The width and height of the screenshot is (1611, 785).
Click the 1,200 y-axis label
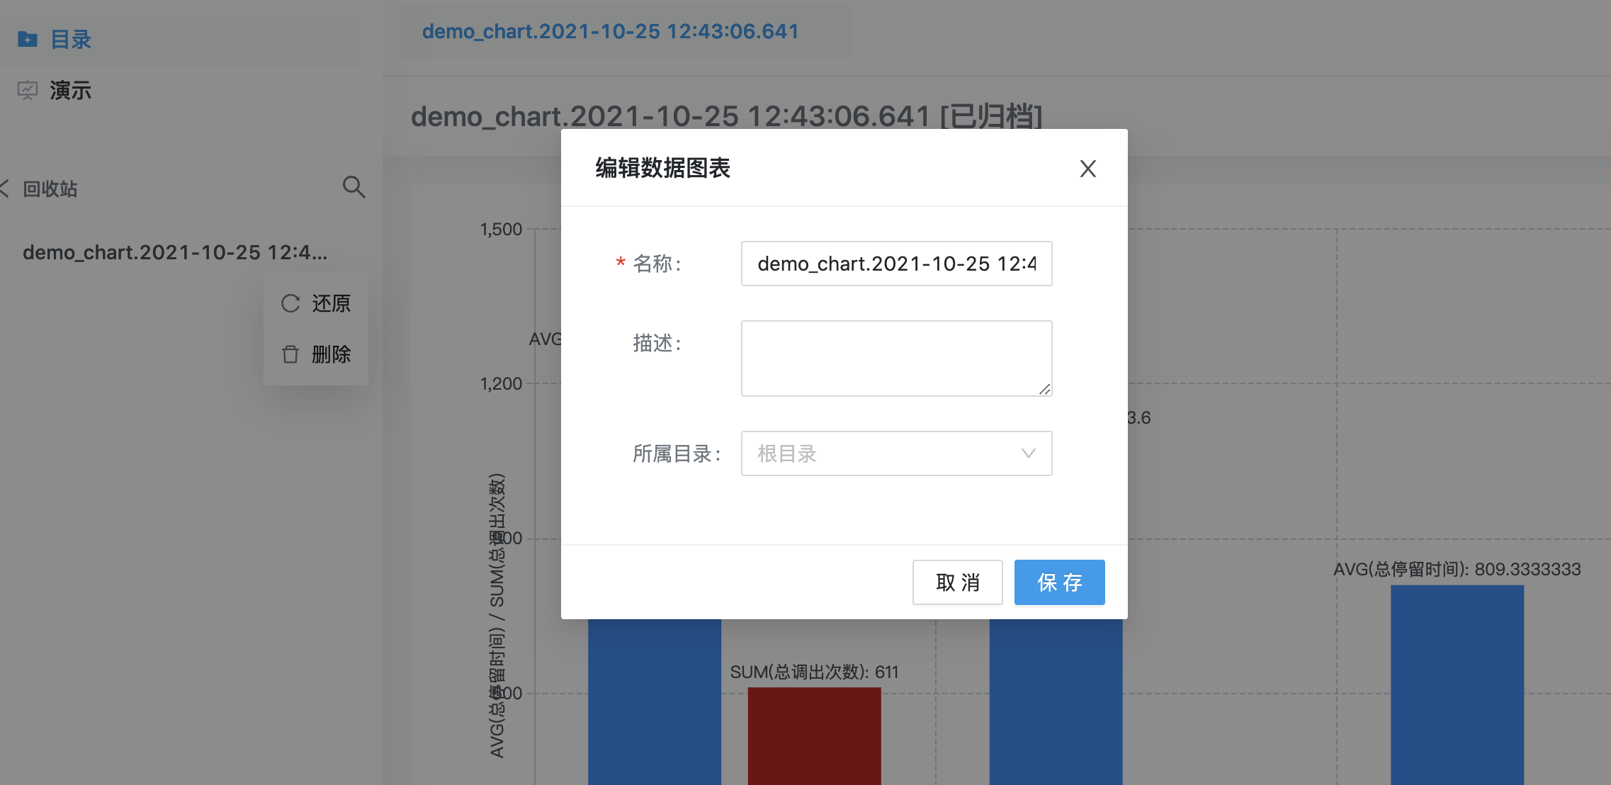click(501, 383)
